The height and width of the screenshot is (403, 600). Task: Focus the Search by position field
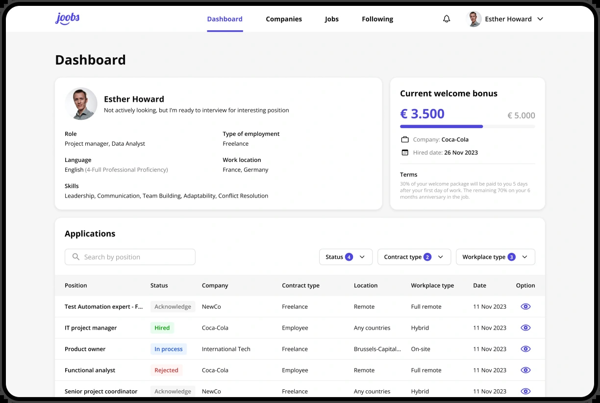point(130,257)
